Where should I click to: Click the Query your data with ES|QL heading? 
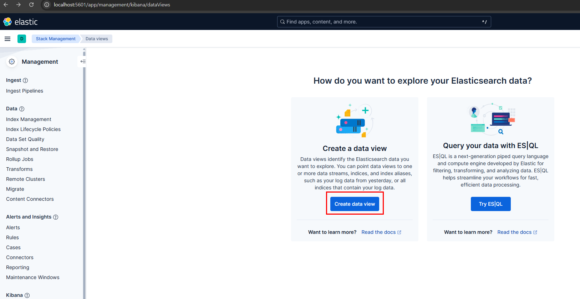490,146
